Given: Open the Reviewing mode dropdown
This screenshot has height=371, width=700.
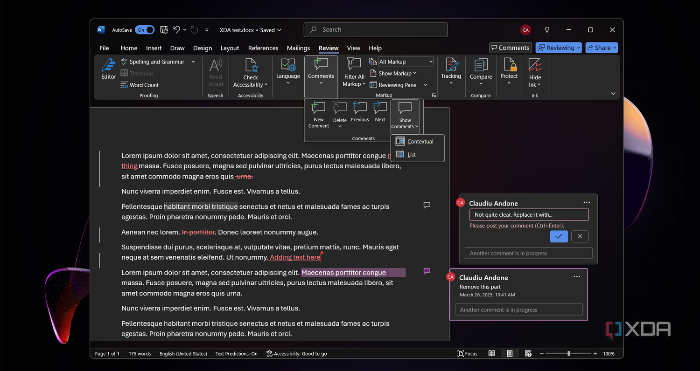Looking at the screenshot, I should click(559, 48).
